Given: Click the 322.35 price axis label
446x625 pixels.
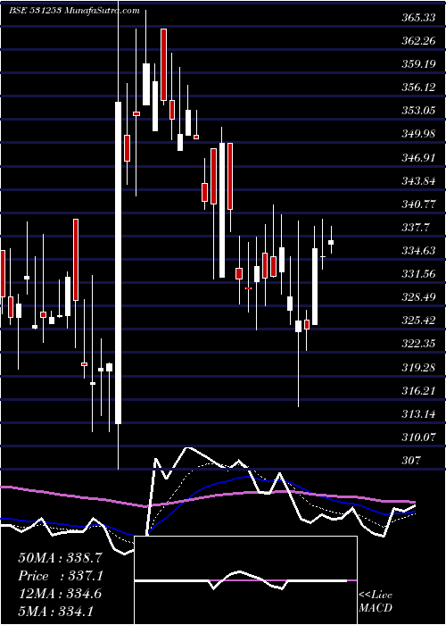Looking at the screenshot, I should pyautogui.click(x=419, y=343).
